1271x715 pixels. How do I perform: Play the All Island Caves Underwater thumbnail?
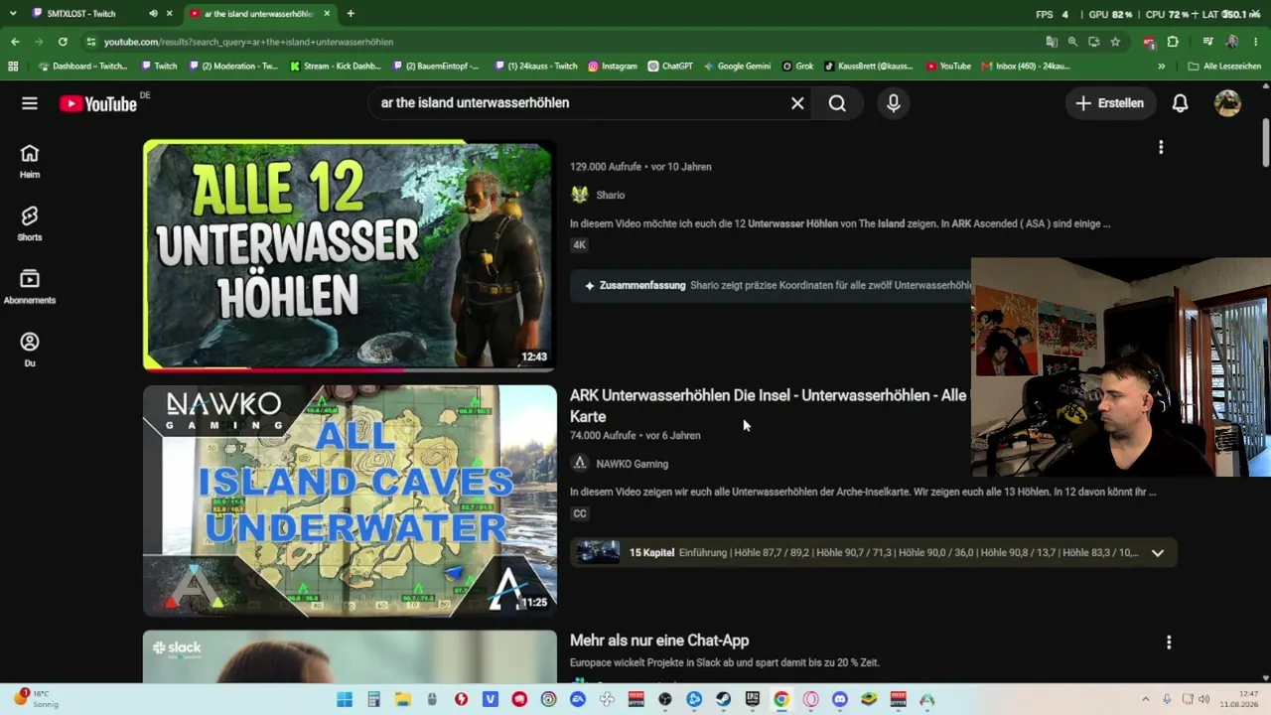point(350,500)
